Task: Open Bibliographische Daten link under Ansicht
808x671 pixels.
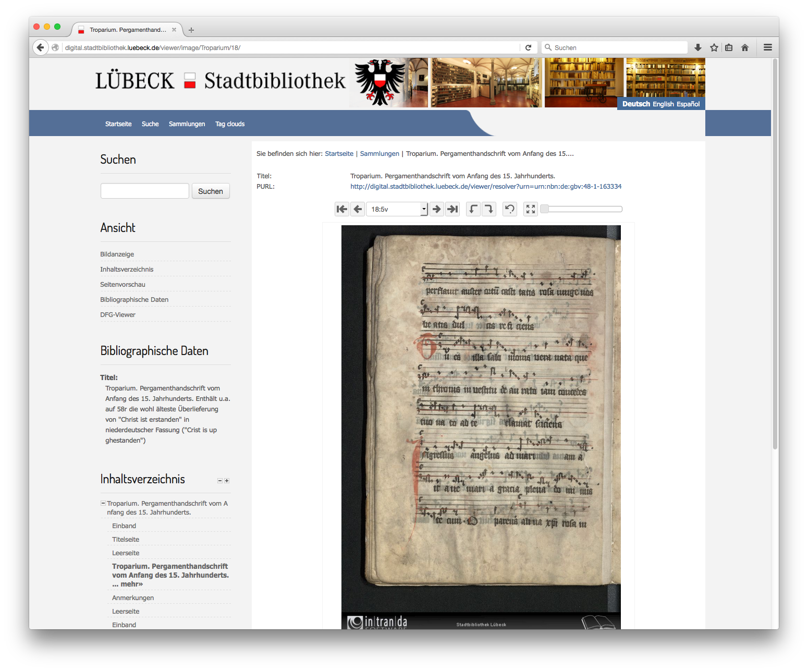Action: point(134,299)
